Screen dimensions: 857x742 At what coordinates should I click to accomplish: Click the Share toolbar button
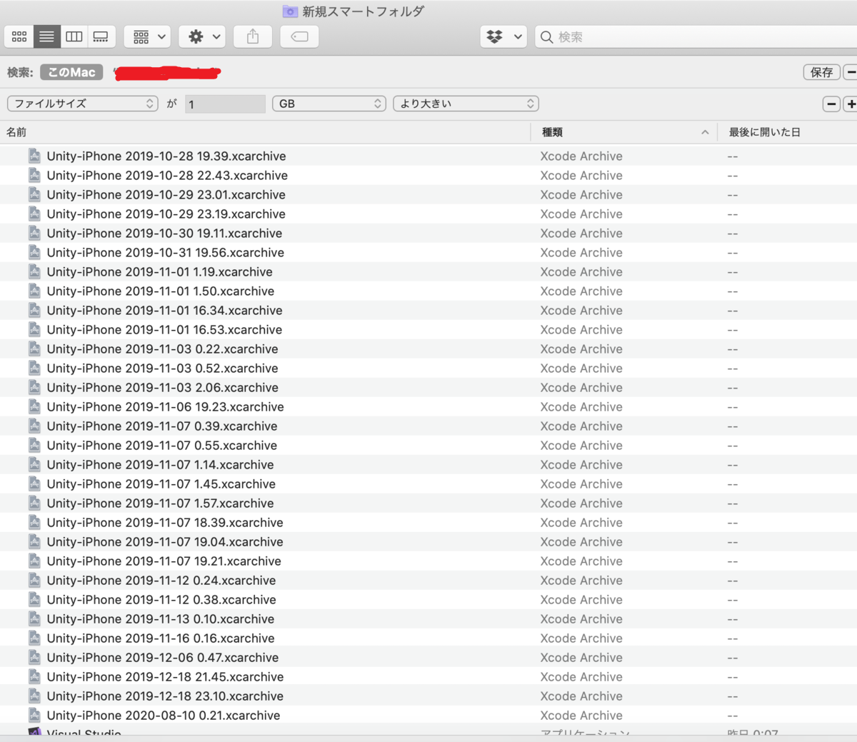pos(253,36)
